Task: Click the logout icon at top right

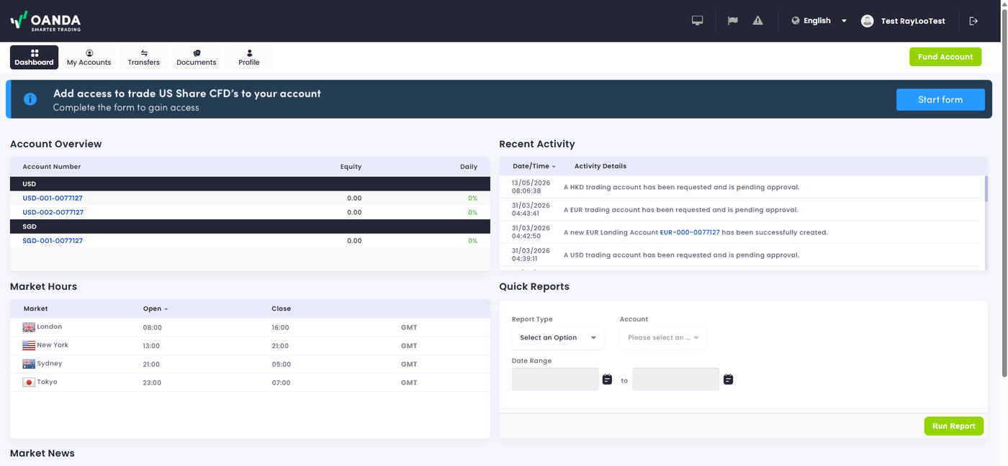Action: pyautogui.click(x=973, y=21)
